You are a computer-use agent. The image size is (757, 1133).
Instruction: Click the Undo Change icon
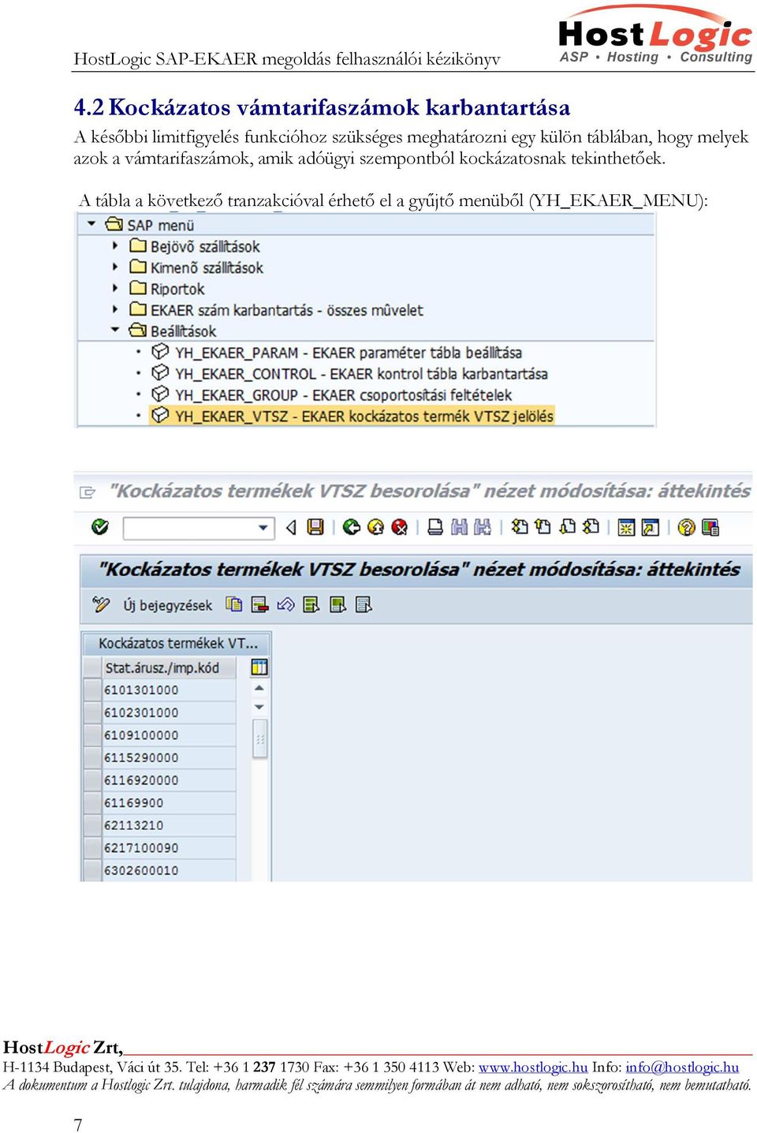(285, 604)
